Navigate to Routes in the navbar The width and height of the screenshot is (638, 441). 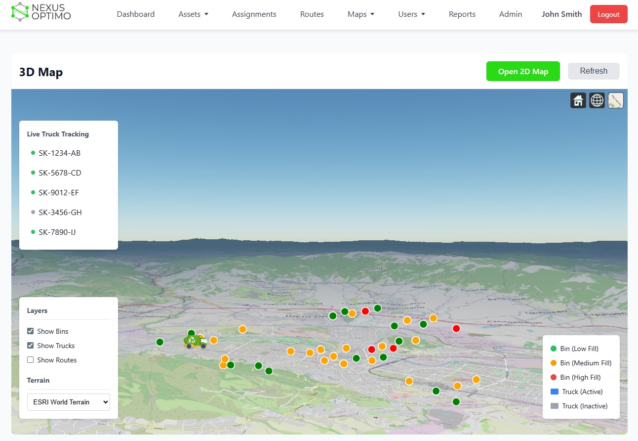(x=312, y=14)
